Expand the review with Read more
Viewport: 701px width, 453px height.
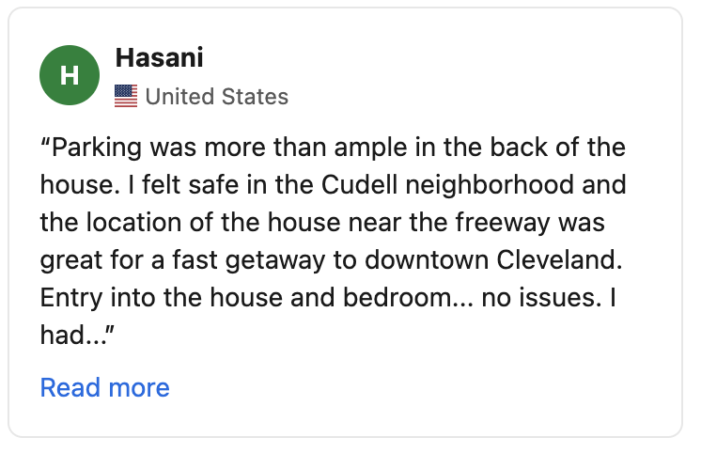point(104,387)
